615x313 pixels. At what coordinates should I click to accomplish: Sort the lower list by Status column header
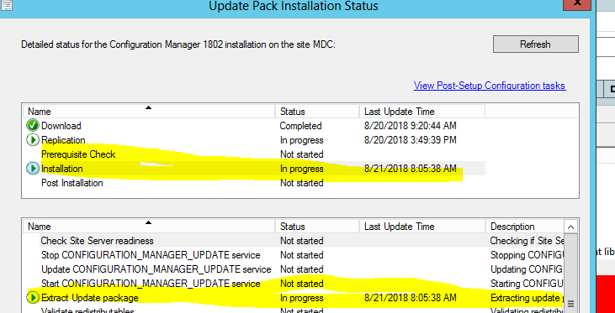click(x=317, y=227)
